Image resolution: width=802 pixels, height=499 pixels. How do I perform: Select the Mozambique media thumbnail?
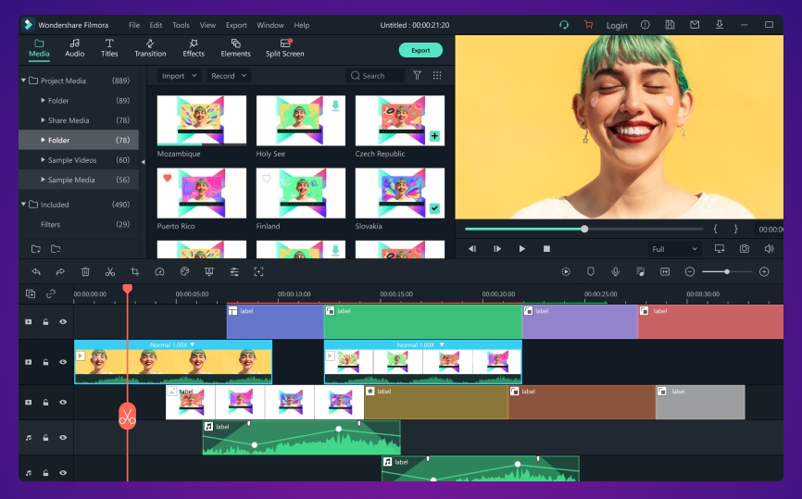pos(202,119)
